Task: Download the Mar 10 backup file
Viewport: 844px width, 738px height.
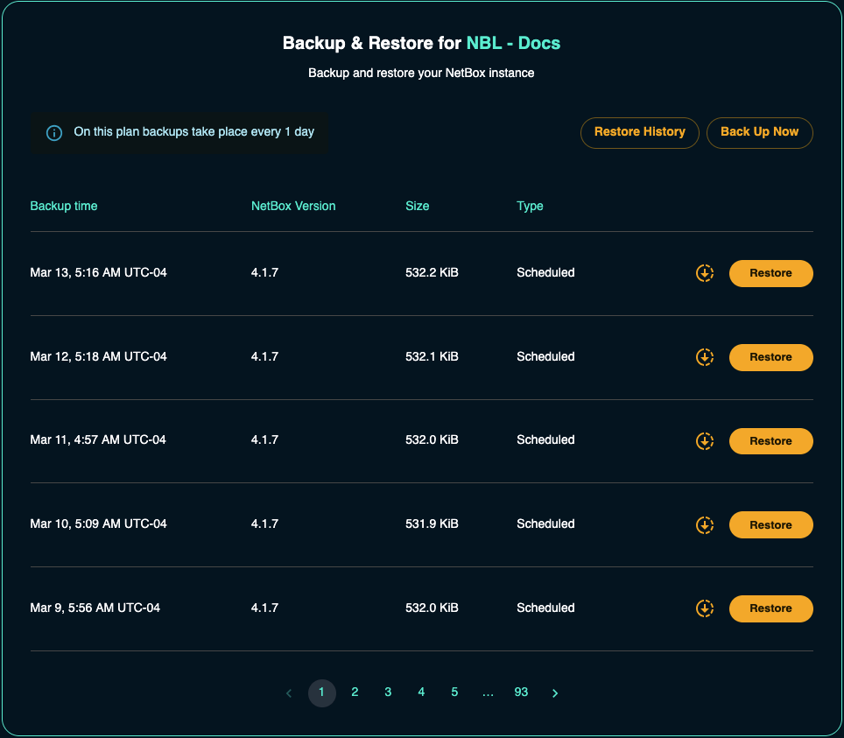Action: coord(705,525)
